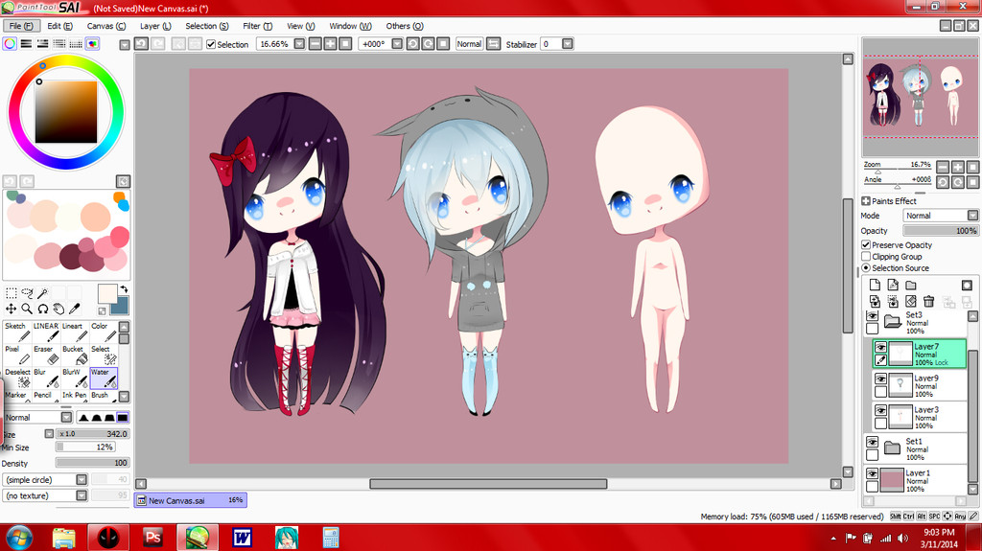Adjust the brush Density slider
This screenshot has width=982, height=551.
click(92, 463)
